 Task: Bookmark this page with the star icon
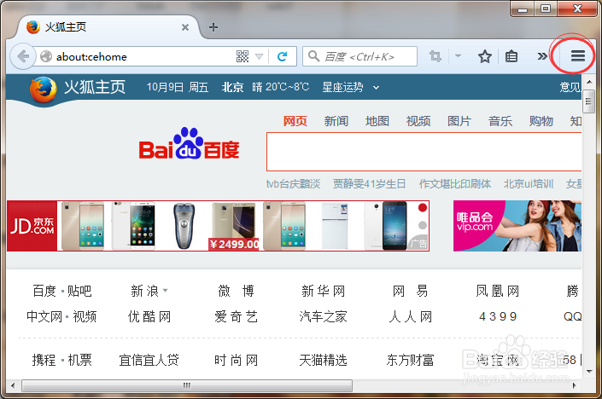tap(484, 56)
